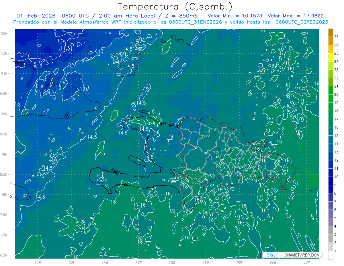Screen dimensions: 344x266
Task: Click the '68W' longitude axis label
Action: coord(306,262)
